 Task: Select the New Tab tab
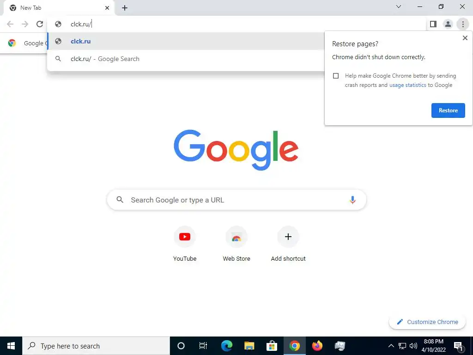[x=59, y=8]
